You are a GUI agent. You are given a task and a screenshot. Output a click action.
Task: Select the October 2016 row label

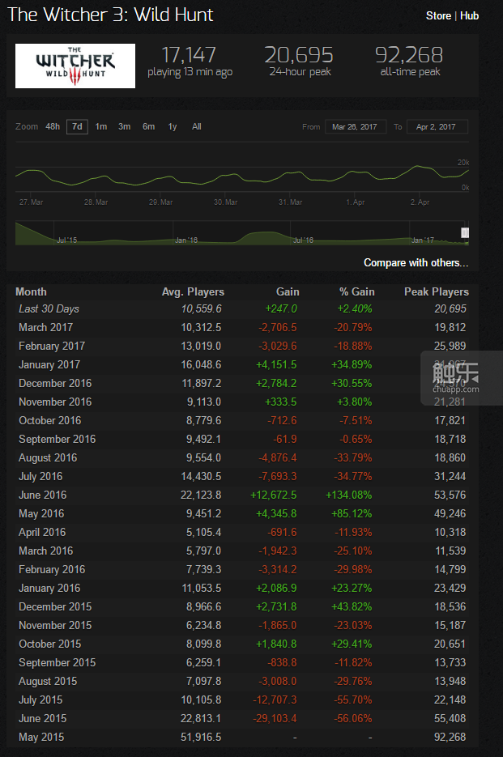(x=49, y=420)
